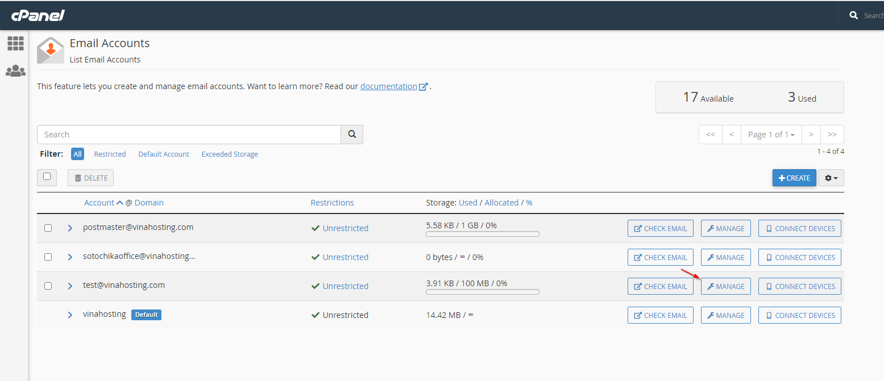Expand the vinahosting default account row
884x381 pixels.
coord(70,315)
